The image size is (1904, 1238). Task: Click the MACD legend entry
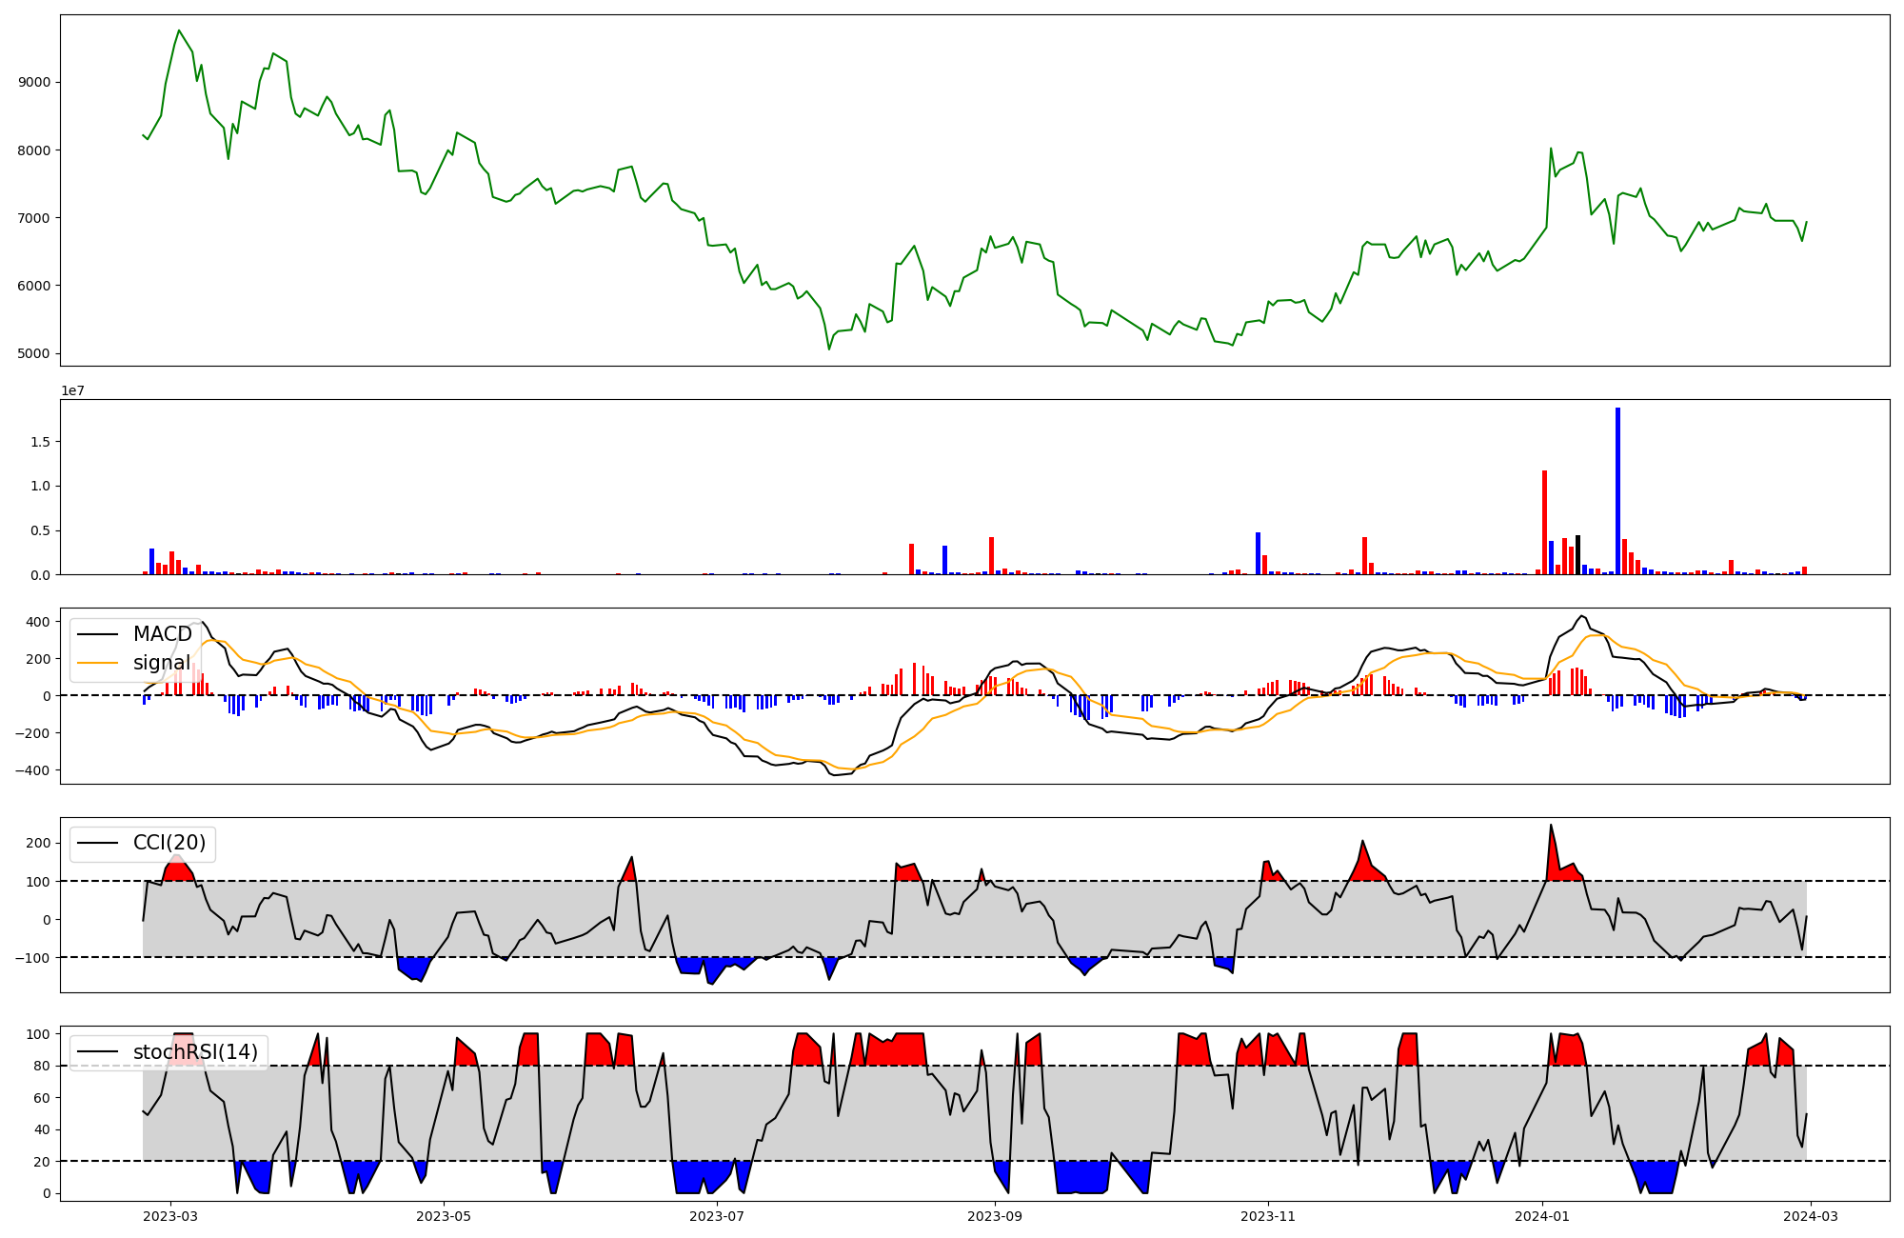162,634
